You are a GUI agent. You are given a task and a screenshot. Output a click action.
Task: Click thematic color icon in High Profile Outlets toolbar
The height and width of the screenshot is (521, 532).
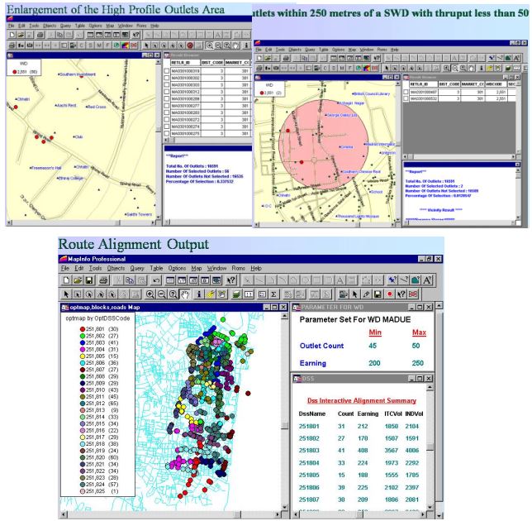[x=126, y=45]
